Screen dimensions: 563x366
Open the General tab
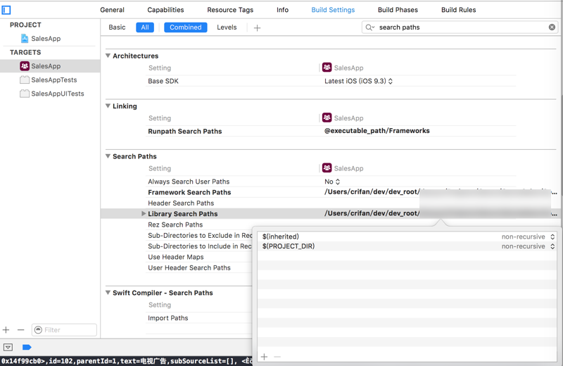click(112, 10)
